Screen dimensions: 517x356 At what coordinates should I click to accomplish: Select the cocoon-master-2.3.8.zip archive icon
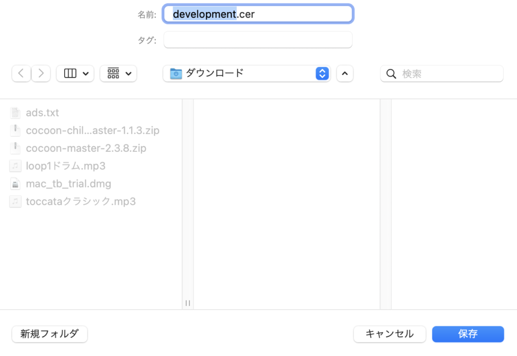click(x=16, y=148)
